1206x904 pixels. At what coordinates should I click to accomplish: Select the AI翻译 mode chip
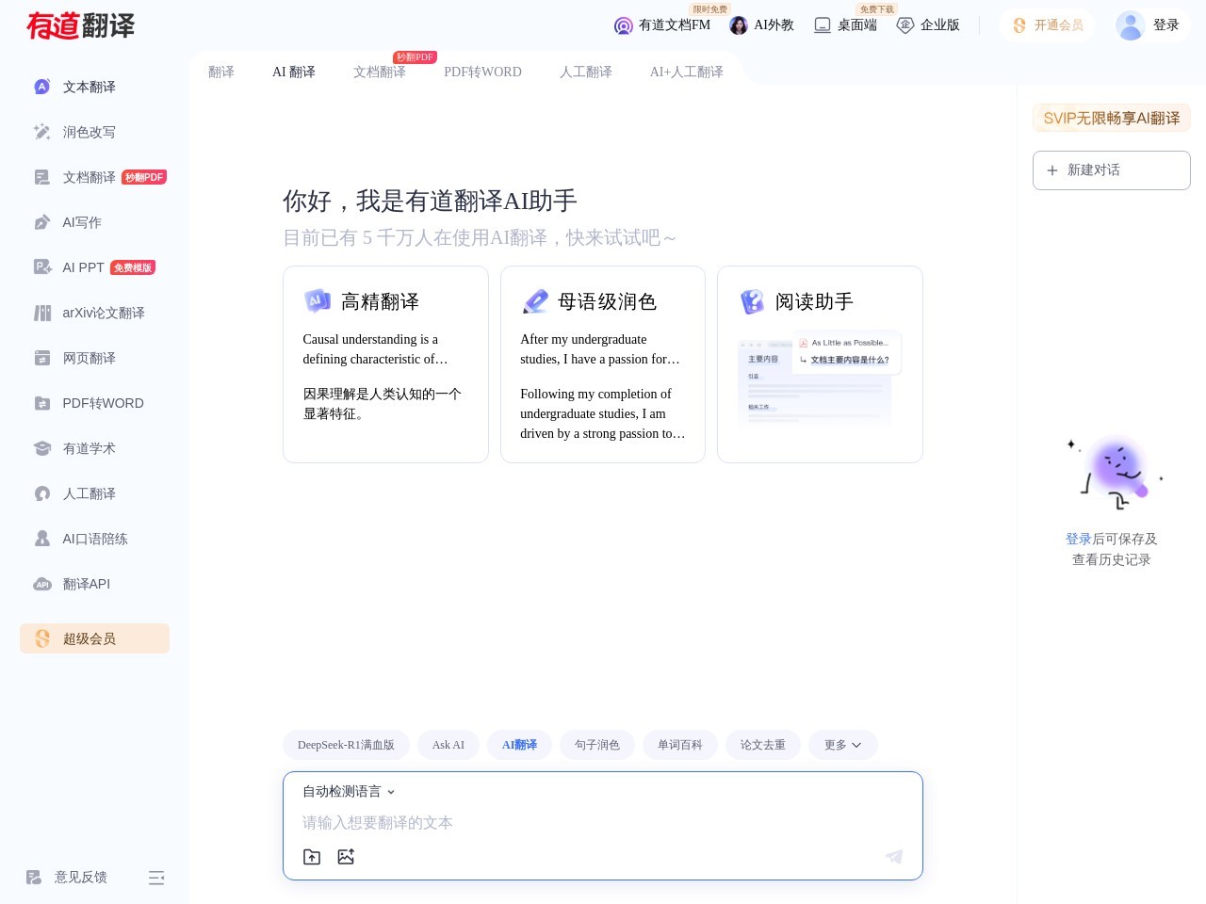pos(519,745)
